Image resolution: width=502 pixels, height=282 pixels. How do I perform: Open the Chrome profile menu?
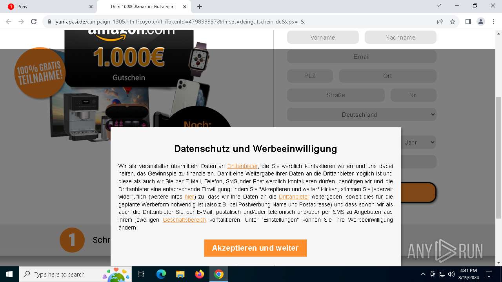point(481,22)
